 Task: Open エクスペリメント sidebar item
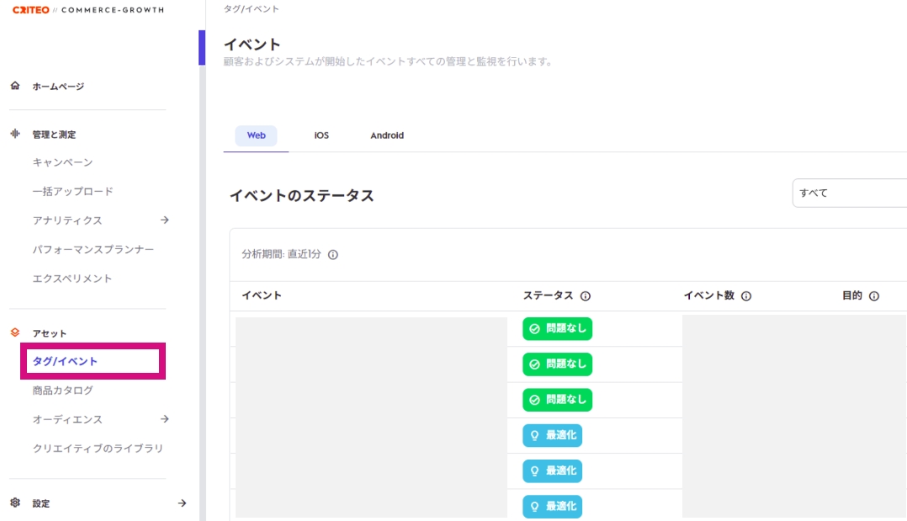click(x=72, y=279)
